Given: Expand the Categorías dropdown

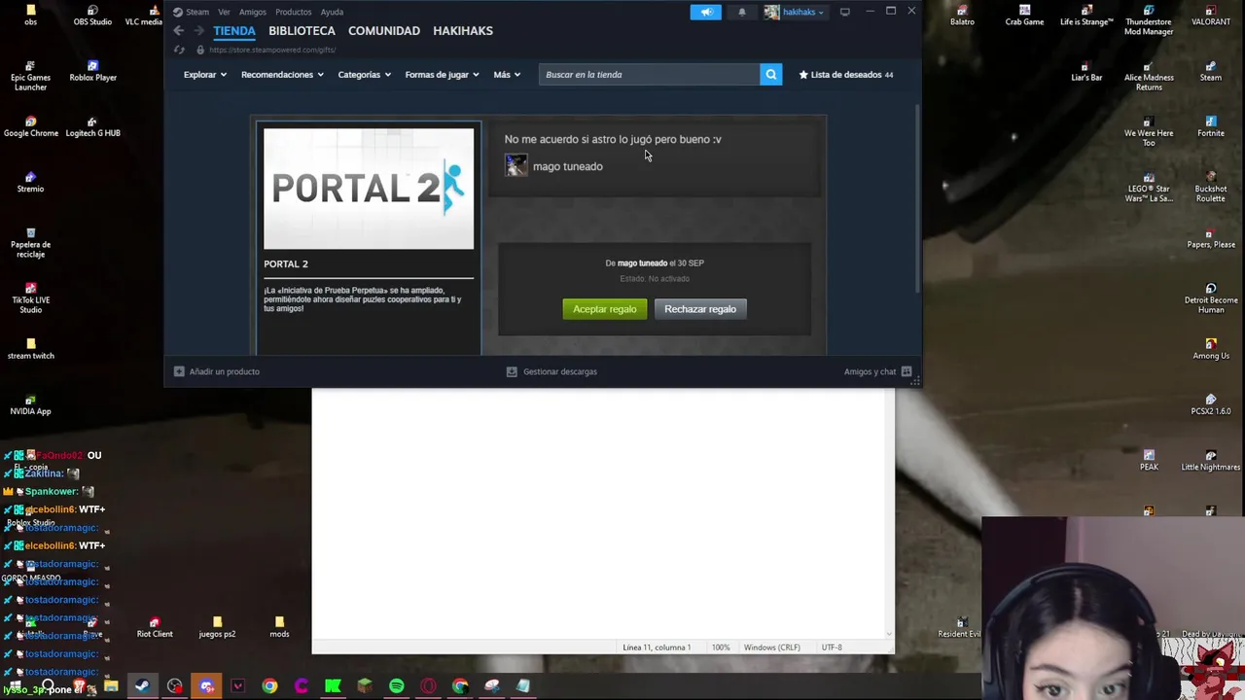Looking at the screenshot, I should 365,74.
